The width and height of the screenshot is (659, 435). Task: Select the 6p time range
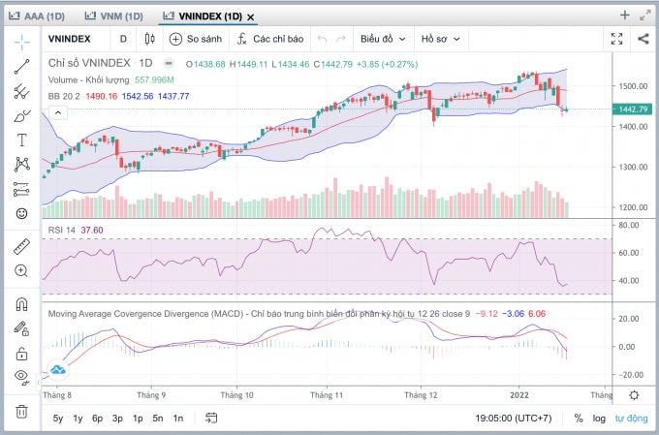click(98, 419)
